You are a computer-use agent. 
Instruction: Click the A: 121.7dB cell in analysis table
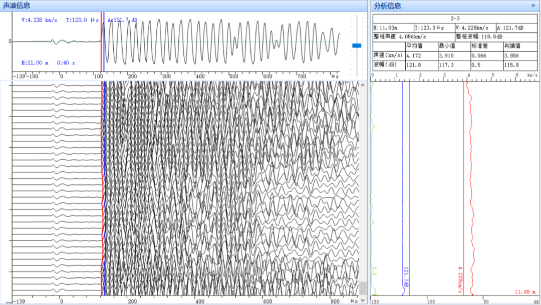516,28
